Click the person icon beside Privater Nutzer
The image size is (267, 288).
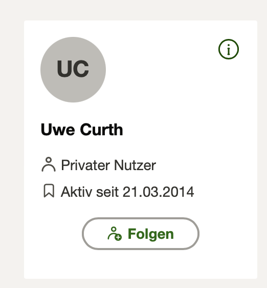[x=49, y=164]
